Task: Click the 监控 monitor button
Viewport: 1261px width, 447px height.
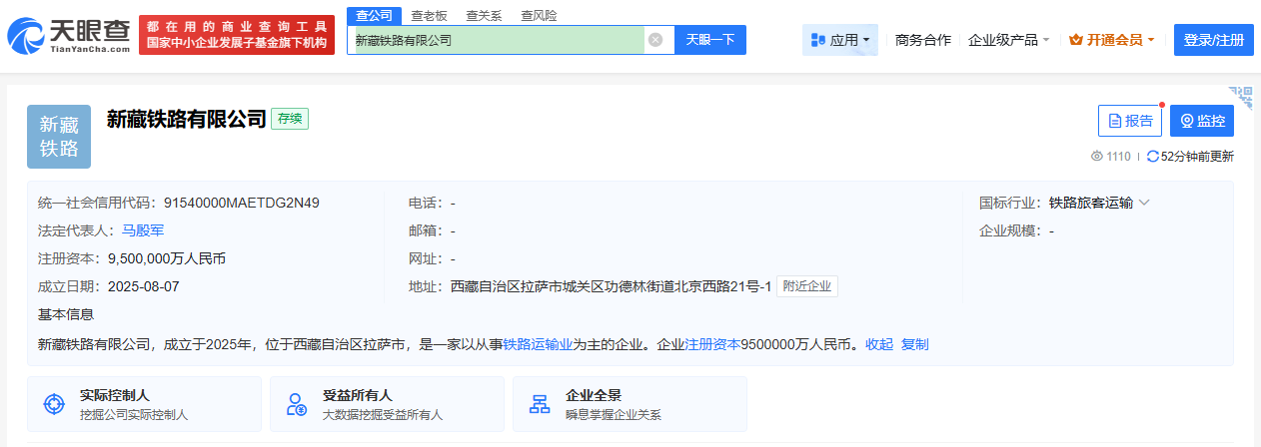Action: pyautogui.click(x=1202, y=121)
